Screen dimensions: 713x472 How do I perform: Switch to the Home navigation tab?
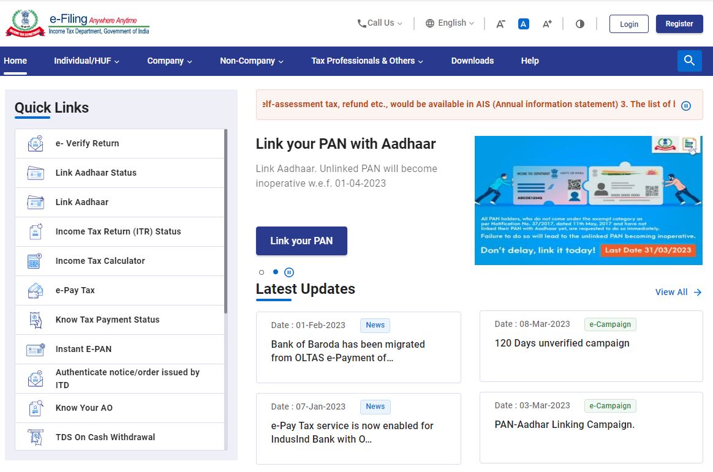coord(15,61)
